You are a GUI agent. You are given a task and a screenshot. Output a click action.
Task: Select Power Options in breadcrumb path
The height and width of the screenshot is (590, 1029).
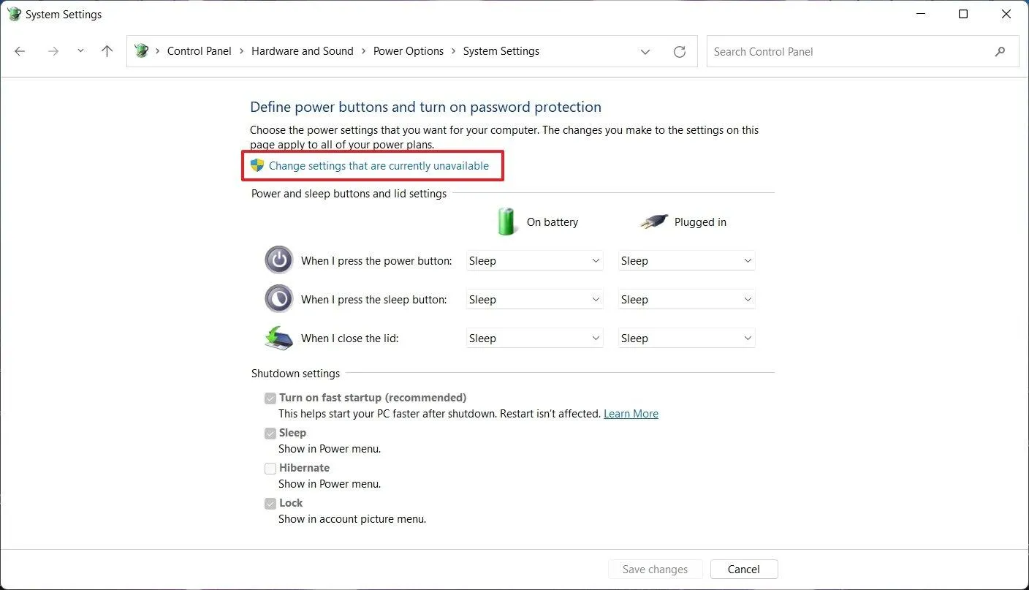[x=409, y=51]
